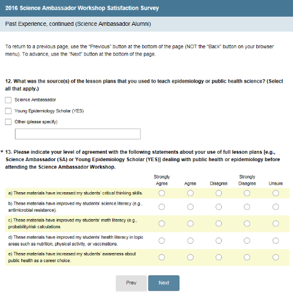Go to the Next survey page
Image resolution: width=293 pixels, height=300 pixels.
tap(164, 283)
